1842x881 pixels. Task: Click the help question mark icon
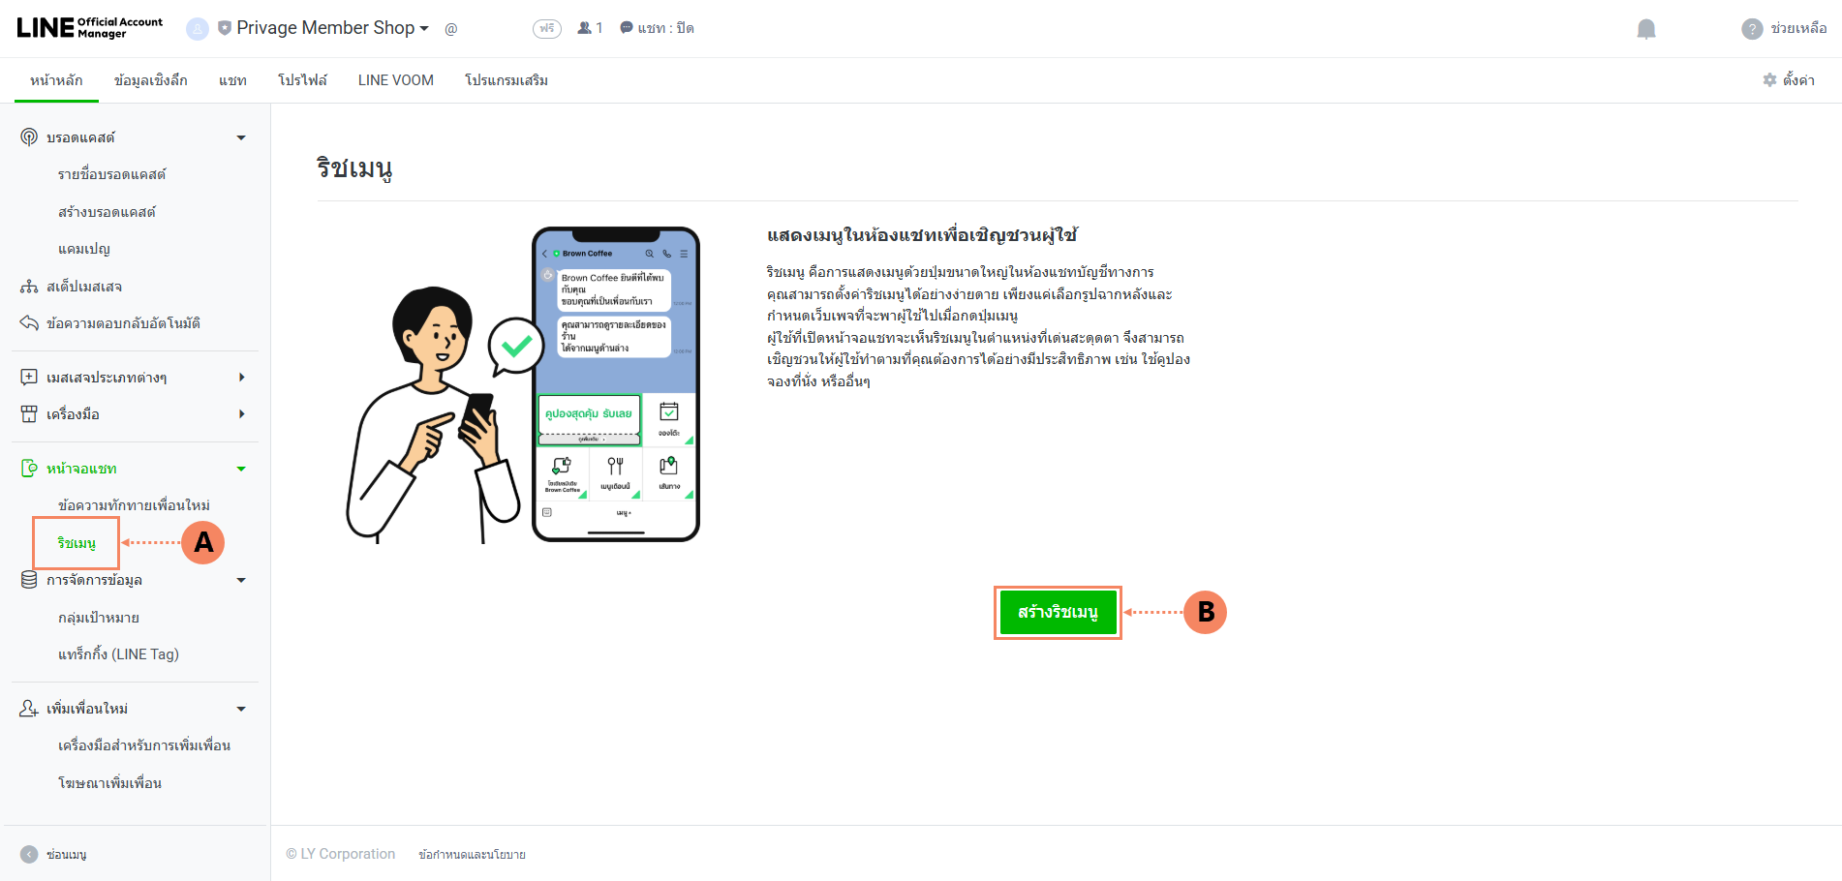[1752, 29]
